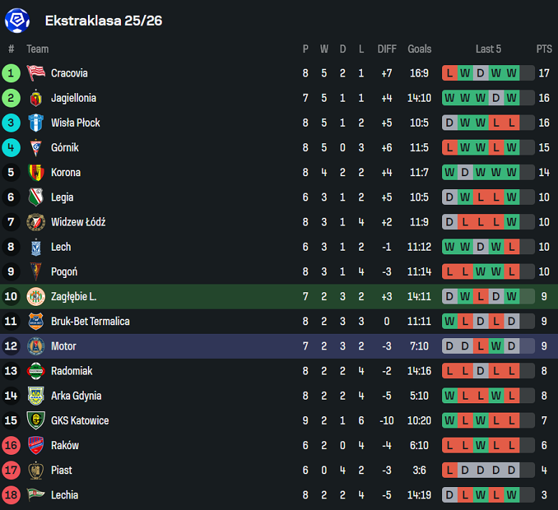Click the Jagiellonia club crest
The image size is (558, 510).
tap(36, 98)
